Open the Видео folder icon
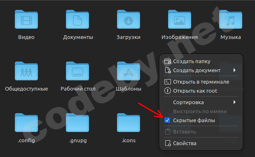 [x=26, y=19]
